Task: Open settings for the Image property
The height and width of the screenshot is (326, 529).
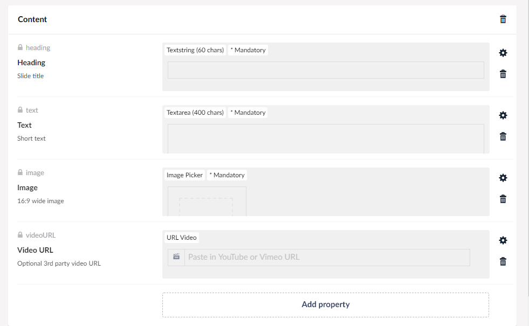Action: (503, 177)
